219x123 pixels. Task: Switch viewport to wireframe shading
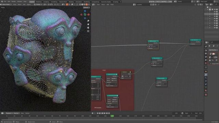(x=80, y=4)
